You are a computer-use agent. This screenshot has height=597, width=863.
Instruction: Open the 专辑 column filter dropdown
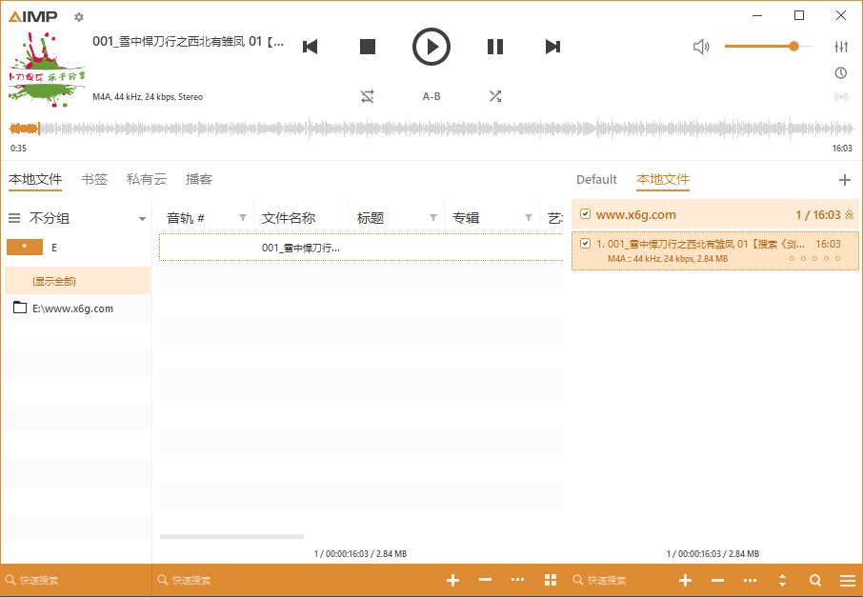[x=529, y=217]
